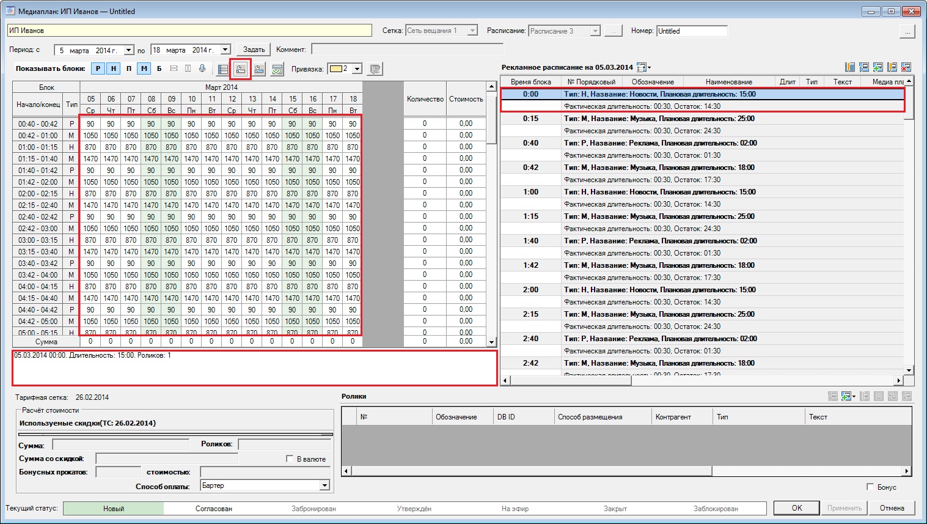Click the microphone icon in toolbar
Image resolution: width=927 pixels, height=524 pixels.
202,68
